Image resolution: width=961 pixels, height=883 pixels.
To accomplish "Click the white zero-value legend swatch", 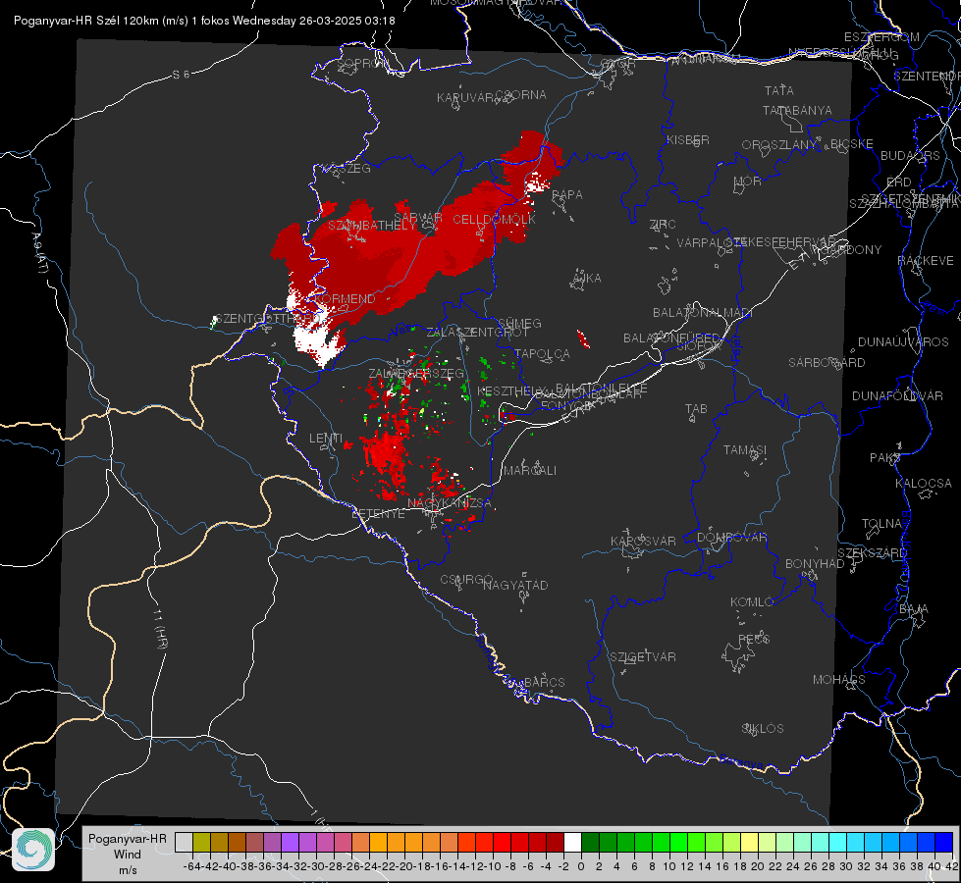I will pos(572,843).
